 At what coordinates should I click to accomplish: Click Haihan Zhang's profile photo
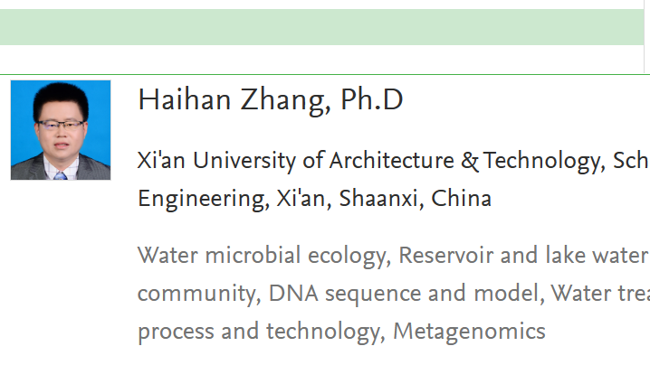[61, 130]
